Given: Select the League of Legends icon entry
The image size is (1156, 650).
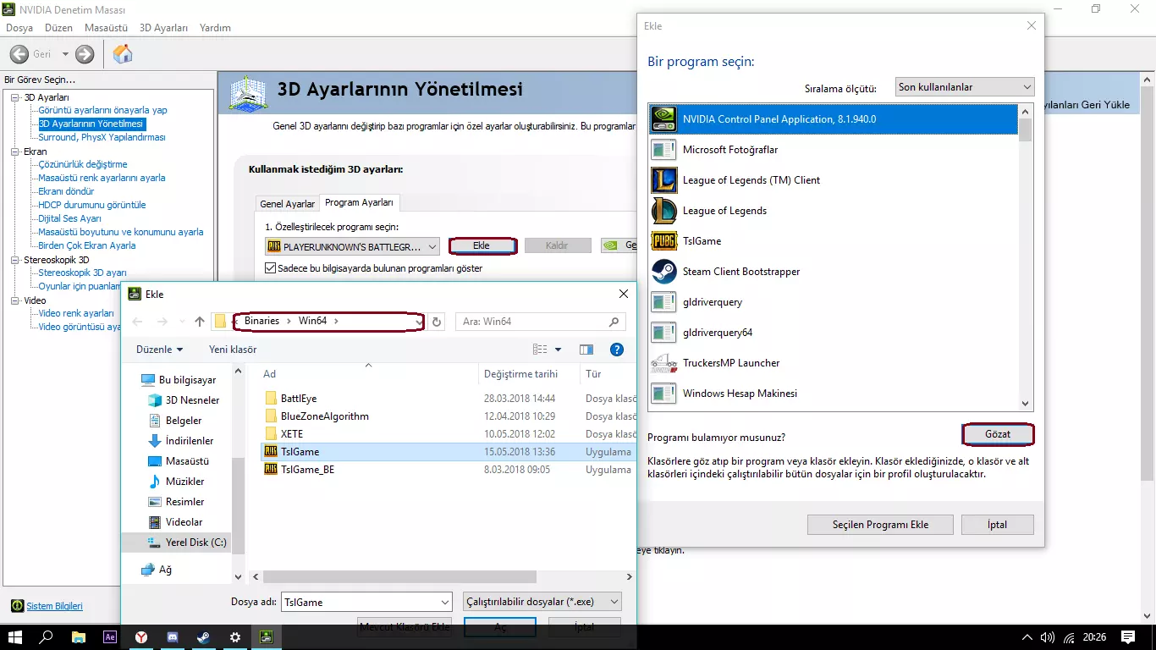Looking at the screenshot, I should pyautogui.click(x=663, y=211).
